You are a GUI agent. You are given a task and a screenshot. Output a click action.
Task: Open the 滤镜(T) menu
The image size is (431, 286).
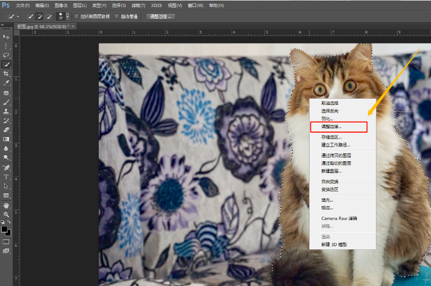click(x=137, y=5)
